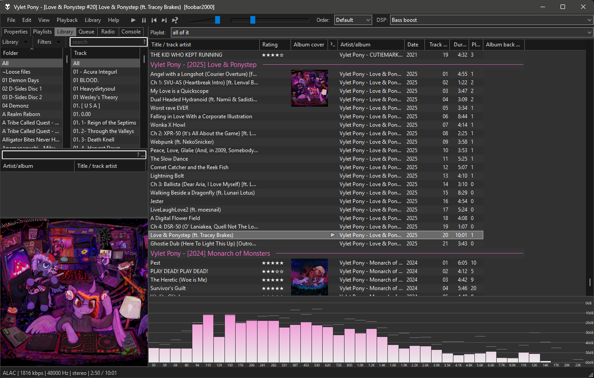
Task: Switch to the Console tab
Action: pos(131,32)
